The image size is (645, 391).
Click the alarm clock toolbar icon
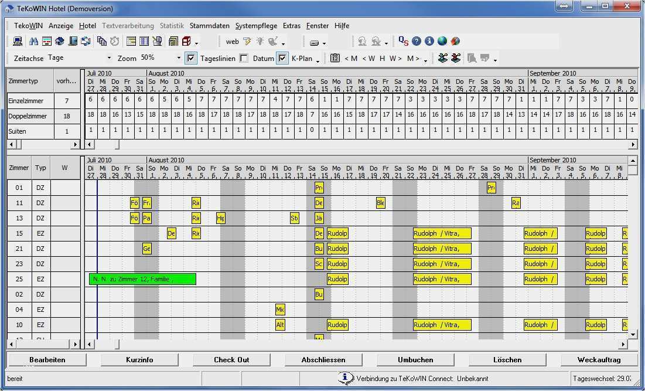pos(114,41)
